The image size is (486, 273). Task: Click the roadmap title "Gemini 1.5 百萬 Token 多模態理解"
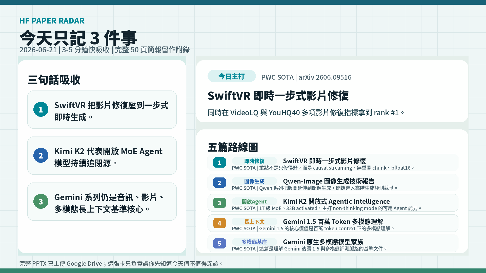[333, 222]
